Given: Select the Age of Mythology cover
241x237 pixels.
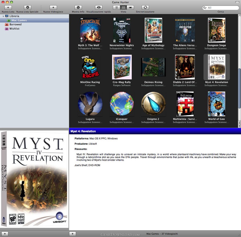Looking at the screenshot, I should (x=153, y=30).
